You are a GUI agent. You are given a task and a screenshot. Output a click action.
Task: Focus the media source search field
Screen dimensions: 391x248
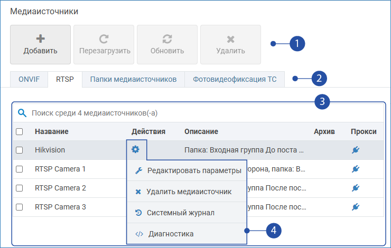coord(159,113)
